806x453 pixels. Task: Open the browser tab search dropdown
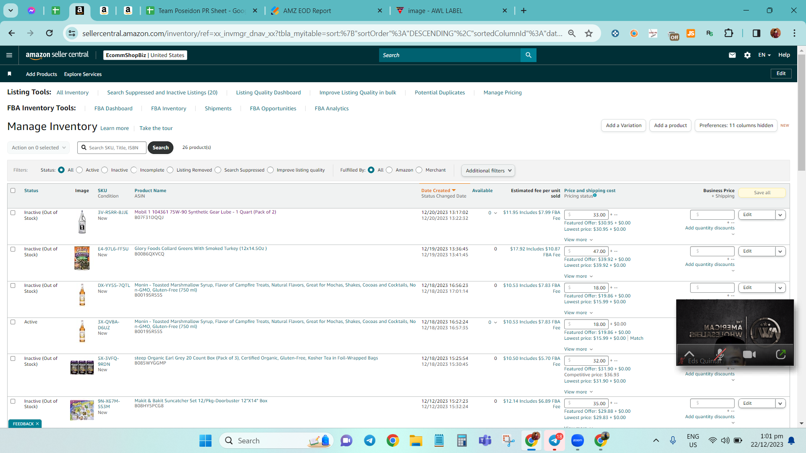click(10, 10)
